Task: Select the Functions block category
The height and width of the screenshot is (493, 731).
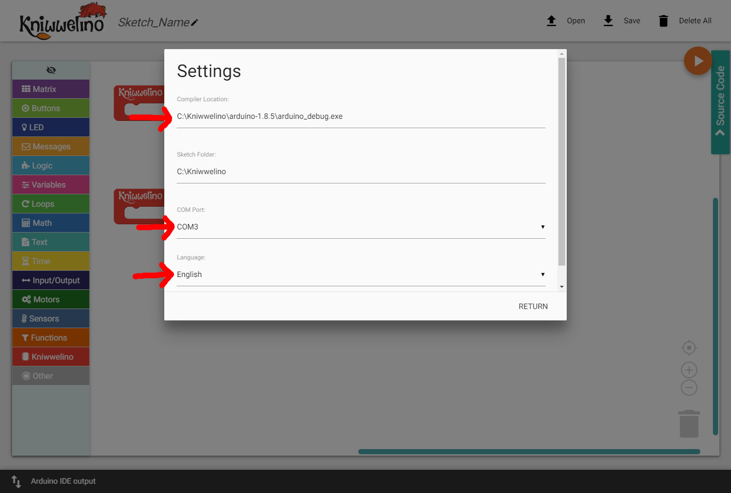Action: (x=51, y=337)
